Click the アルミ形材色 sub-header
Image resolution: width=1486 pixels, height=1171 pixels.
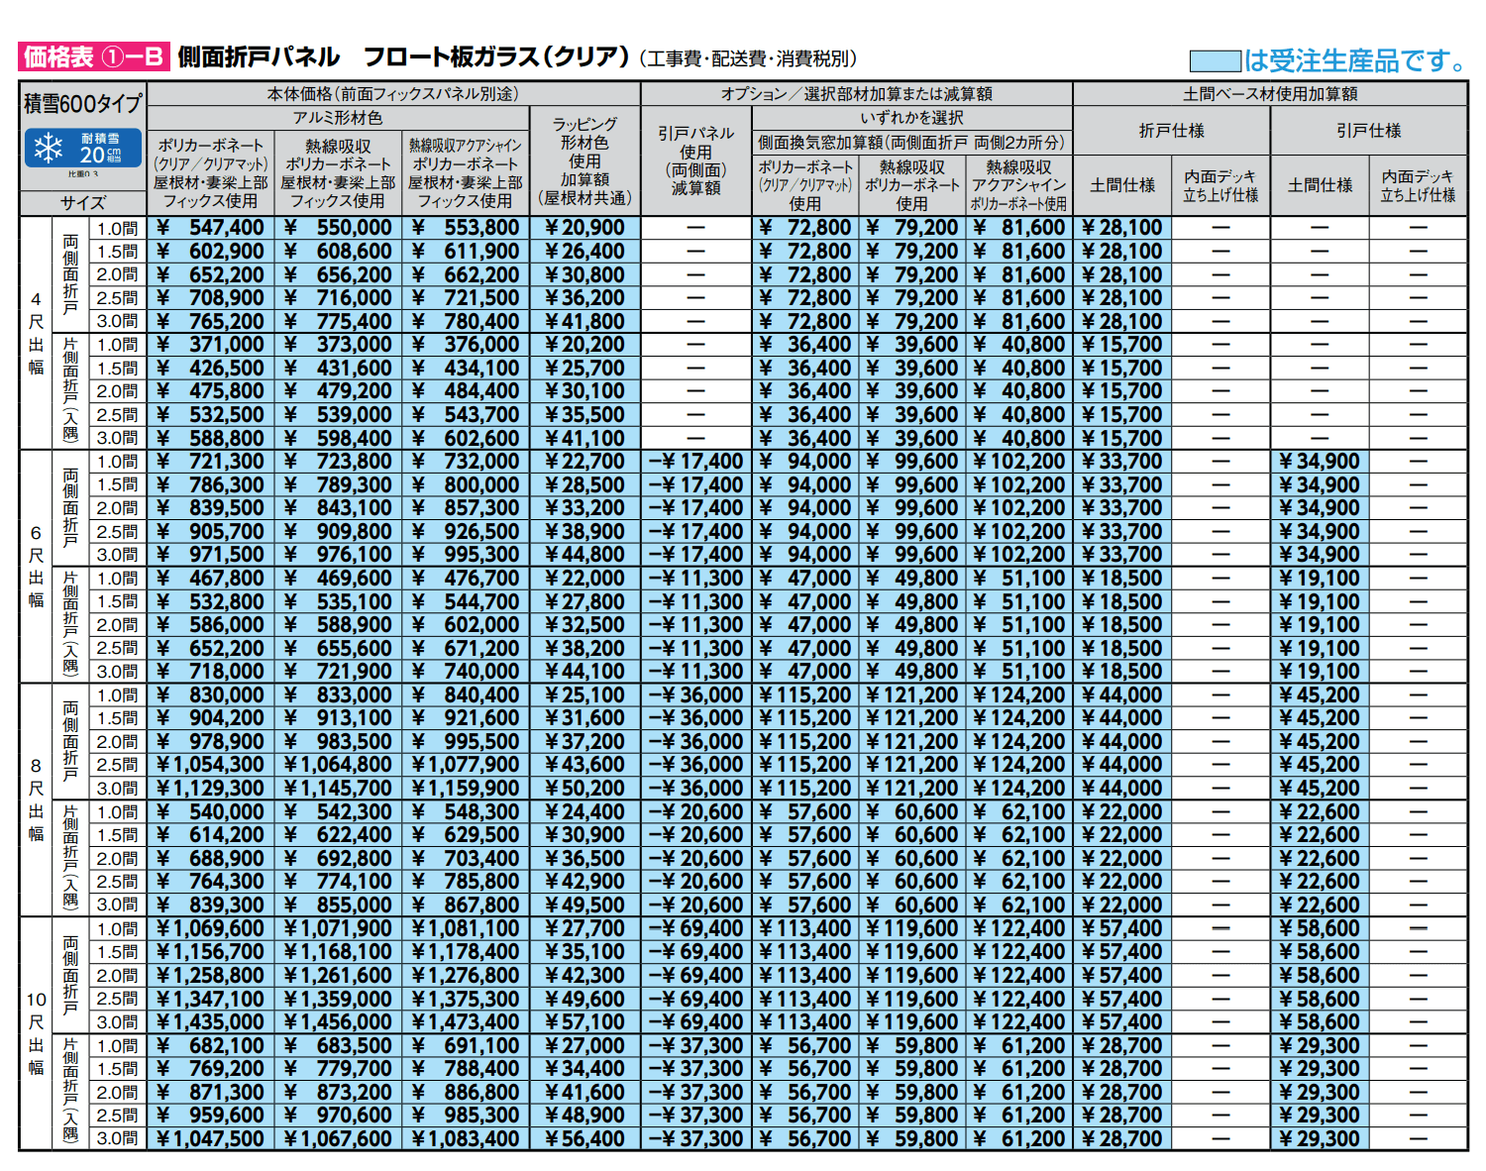(x=337, y=118)
